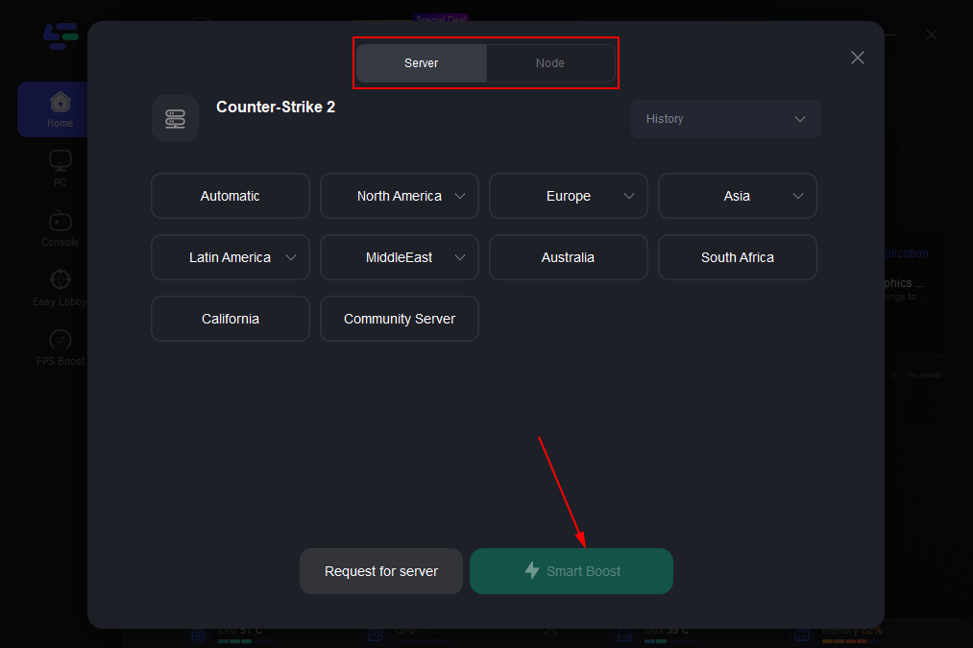Open Console section in sidebar
Image resolution: width=973 pixels, height=648 pixels.
tap(60, 228)
